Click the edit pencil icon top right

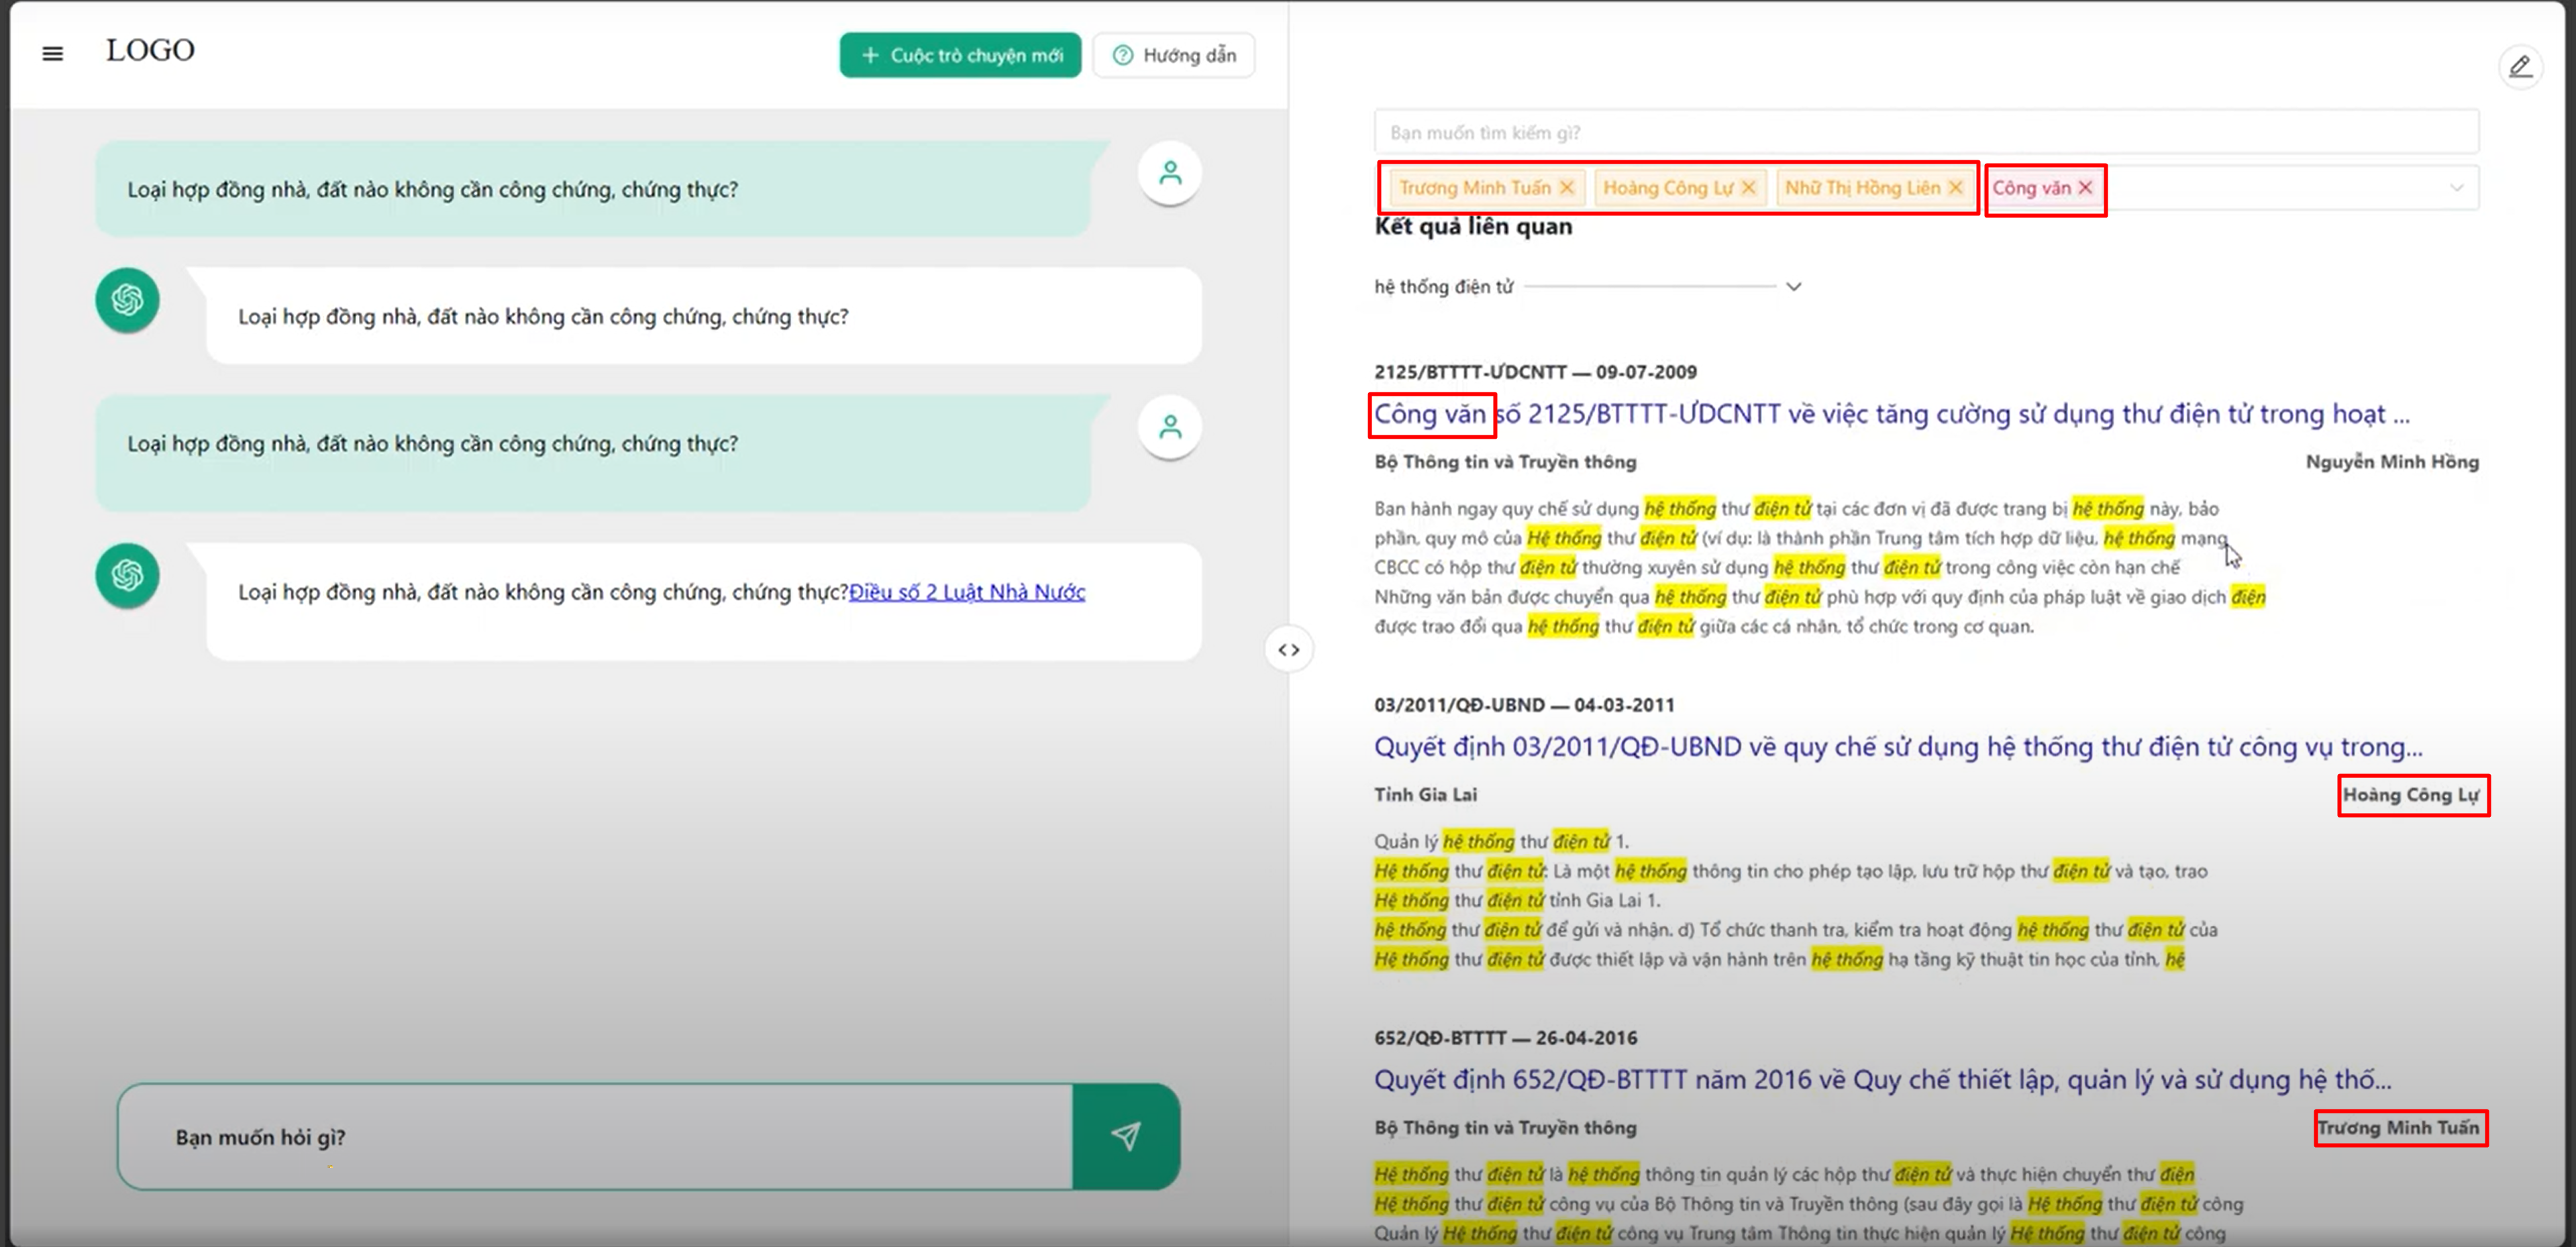(2520, 67)
